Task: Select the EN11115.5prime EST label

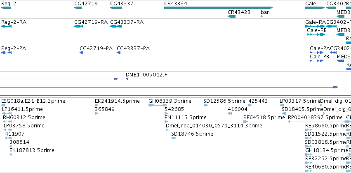Action: [x=186, y=117]
